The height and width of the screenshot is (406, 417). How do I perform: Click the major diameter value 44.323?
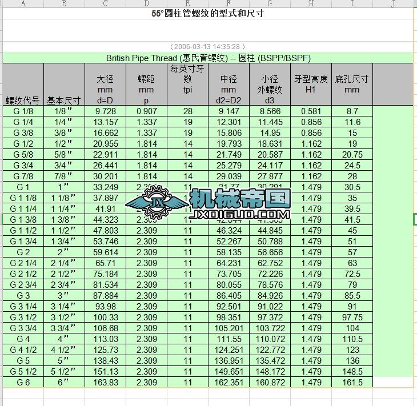point(106,220)
